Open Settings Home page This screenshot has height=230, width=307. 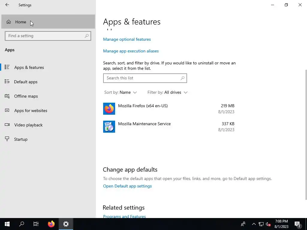tap(48, 22)
